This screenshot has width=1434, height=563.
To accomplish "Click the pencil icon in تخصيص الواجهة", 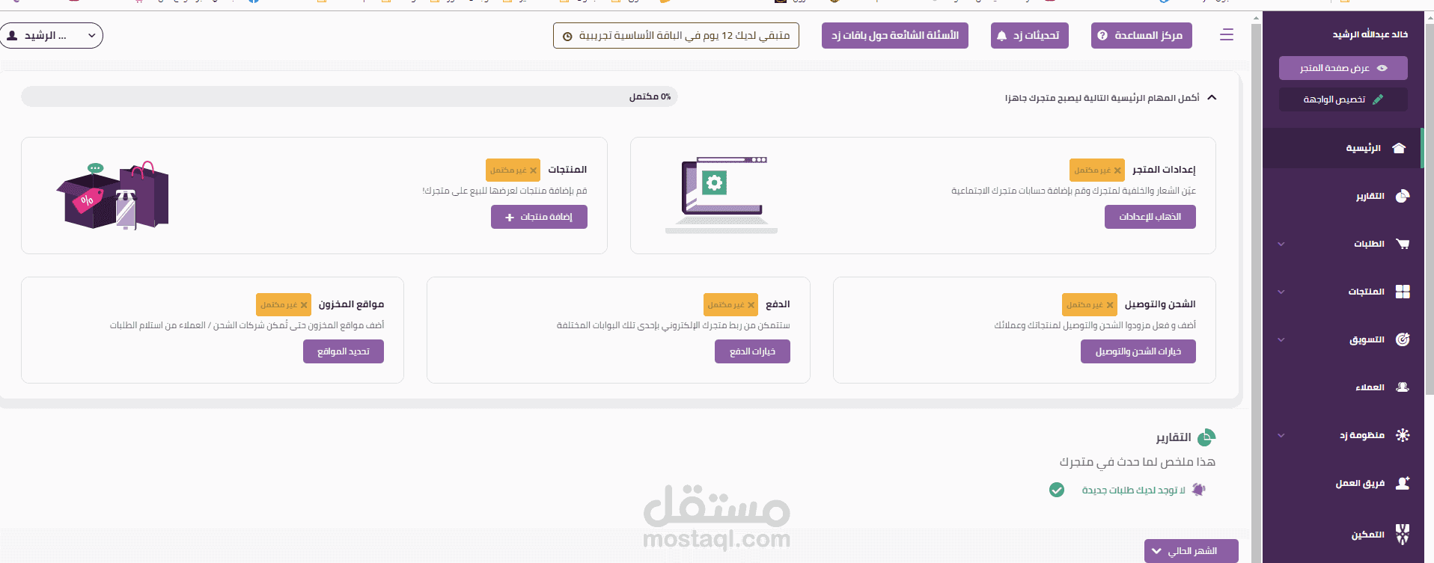I will 1378,99.
